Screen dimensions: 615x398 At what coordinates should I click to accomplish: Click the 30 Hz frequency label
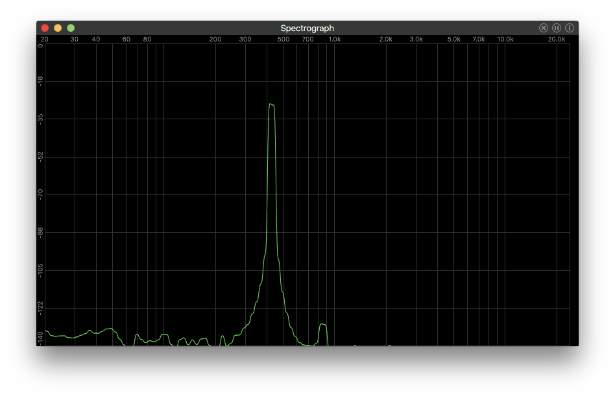click(75, 39)
